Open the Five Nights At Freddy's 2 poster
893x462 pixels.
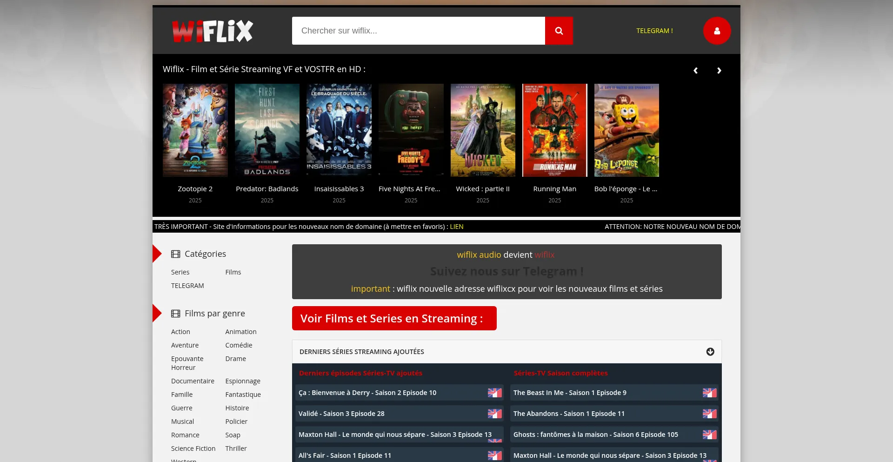pyautogui.click(x=411, y=130)
